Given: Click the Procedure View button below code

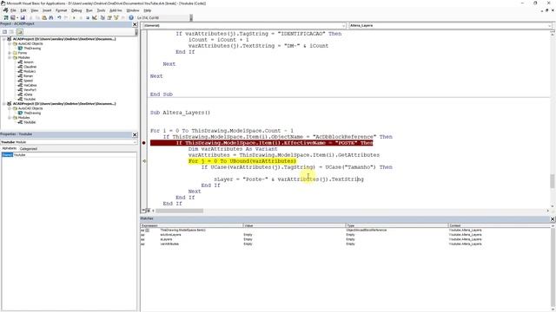Looking at the screenshot, I should coord(144,211).
